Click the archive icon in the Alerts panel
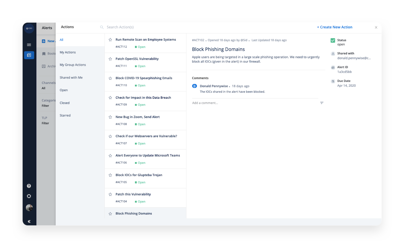 [44, 66]
